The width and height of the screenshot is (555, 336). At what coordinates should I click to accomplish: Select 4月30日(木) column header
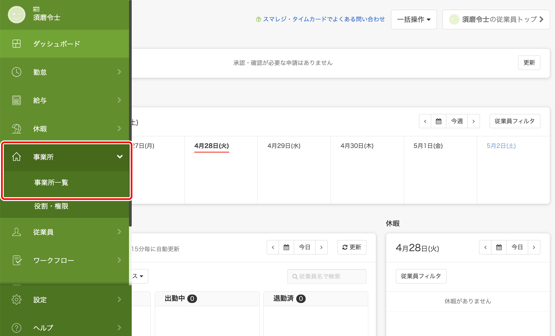click(x=357, y=146)
